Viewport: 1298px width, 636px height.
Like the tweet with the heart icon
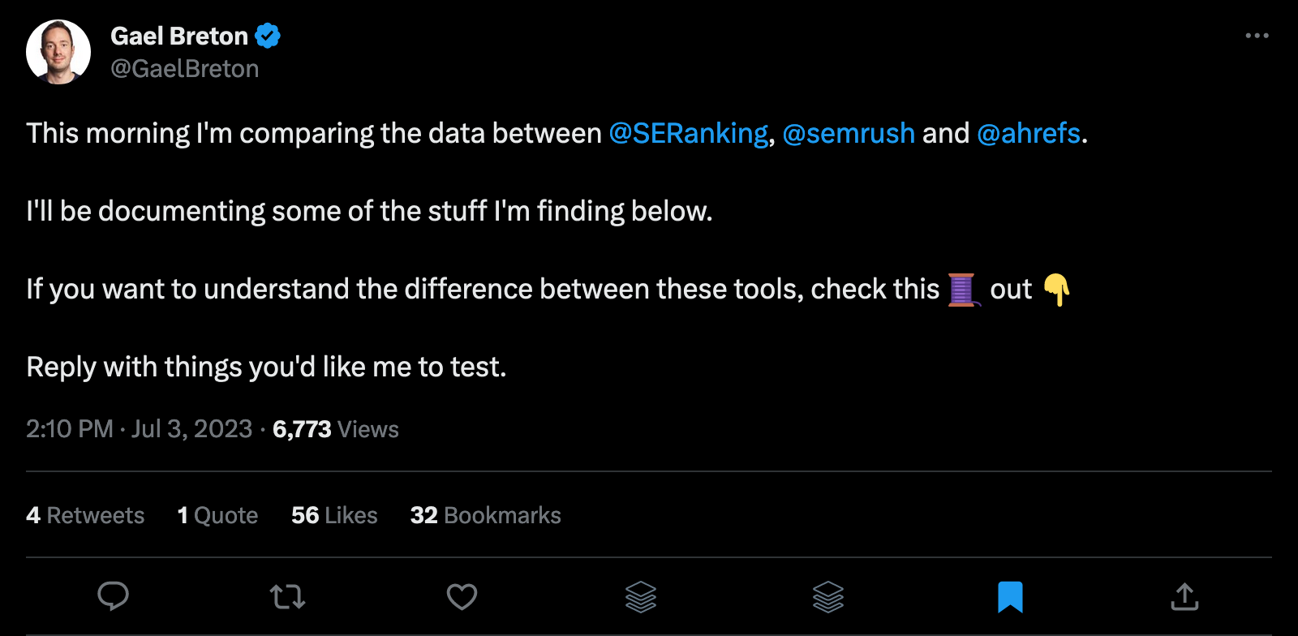point(462,597)
